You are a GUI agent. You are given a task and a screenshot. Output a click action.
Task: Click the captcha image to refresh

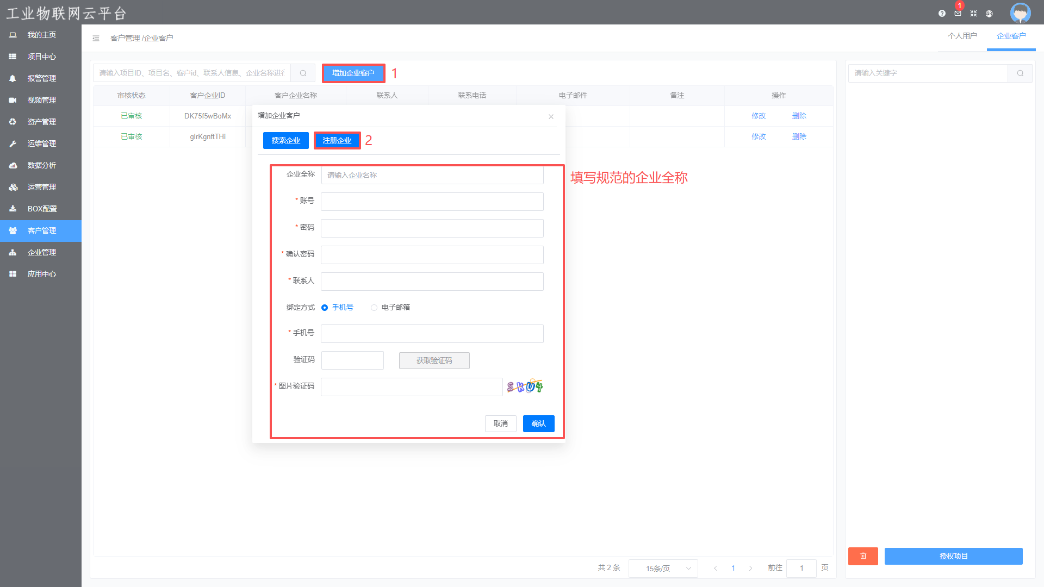click(x=525, y=386)
